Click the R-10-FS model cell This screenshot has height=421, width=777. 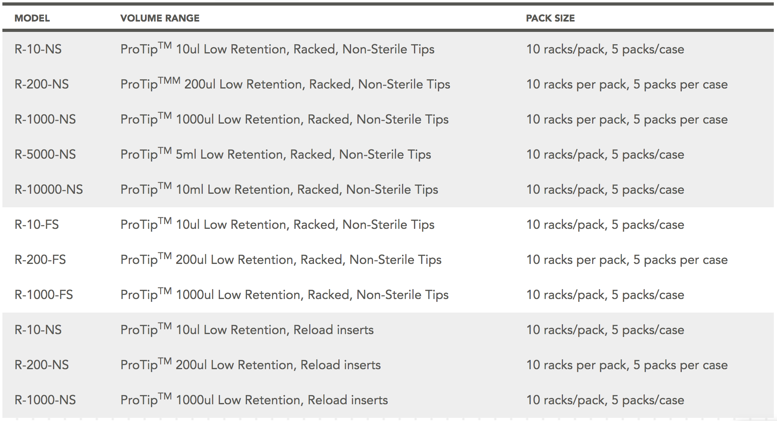pyautogui.click(x=37, y=225)
